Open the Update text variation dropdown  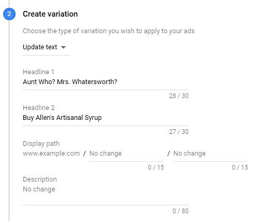(x=46, y=47)
